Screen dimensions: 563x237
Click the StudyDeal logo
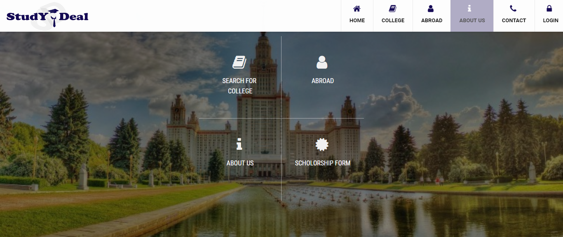47,16
